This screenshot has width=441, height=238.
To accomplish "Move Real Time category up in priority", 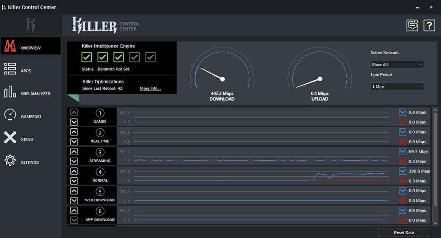I will click(x=74, y=132).
